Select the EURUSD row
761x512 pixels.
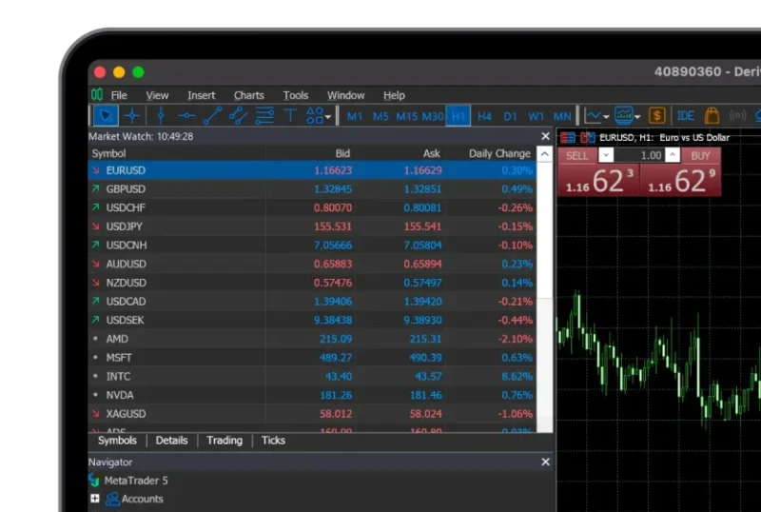[x=312, y=170]
